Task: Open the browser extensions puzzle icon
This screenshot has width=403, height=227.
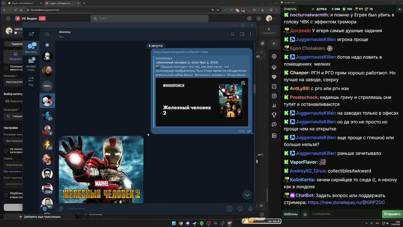Action: point(254,10)
